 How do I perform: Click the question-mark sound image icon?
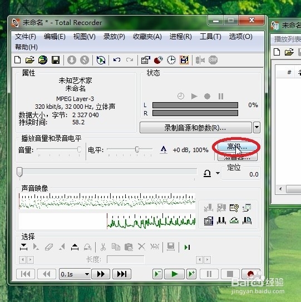click(x=234, y=208)
